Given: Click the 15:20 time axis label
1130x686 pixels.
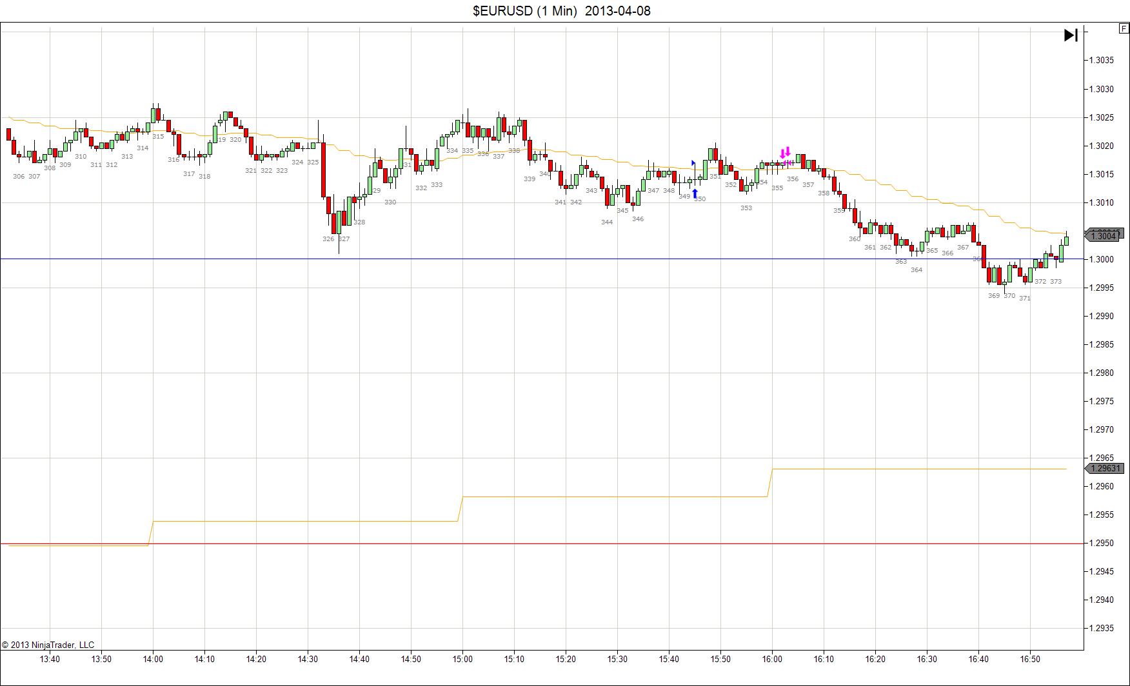Looking at the screenshot, I should click(x=566, y=659).
